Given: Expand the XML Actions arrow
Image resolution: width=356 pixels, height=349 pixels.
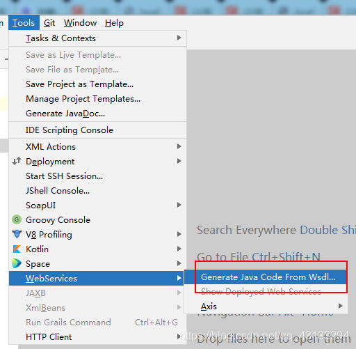Looking at the screenshot, I should tap(179, 146).
